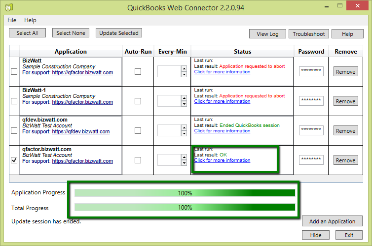Screen dimensions: 372x246
Task: Click the Select None button
Action: [x=71, y=33]
